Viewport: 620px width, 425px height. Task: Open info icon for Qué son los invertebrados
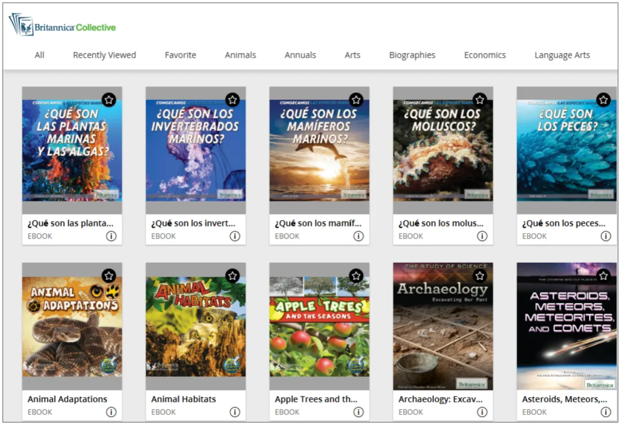click(235, 236)
